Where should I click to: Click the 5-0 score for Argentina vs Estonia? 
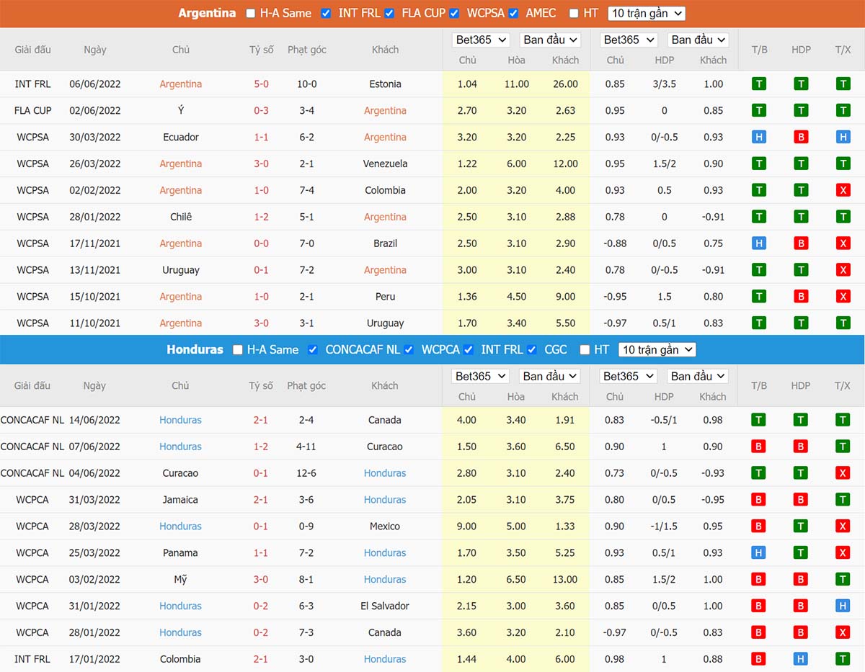[261, 84]
